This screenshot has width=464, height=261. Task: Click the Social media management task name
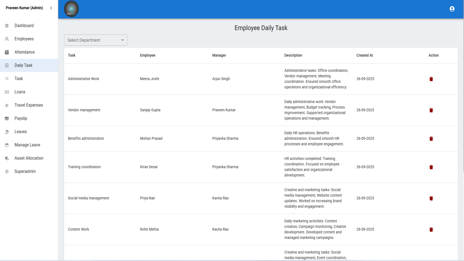88,198
